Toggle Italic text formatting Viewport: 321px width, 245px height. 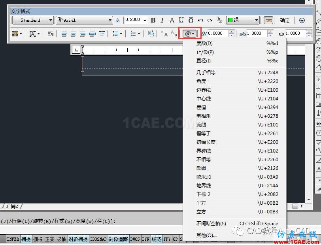[x=162, y=20]
